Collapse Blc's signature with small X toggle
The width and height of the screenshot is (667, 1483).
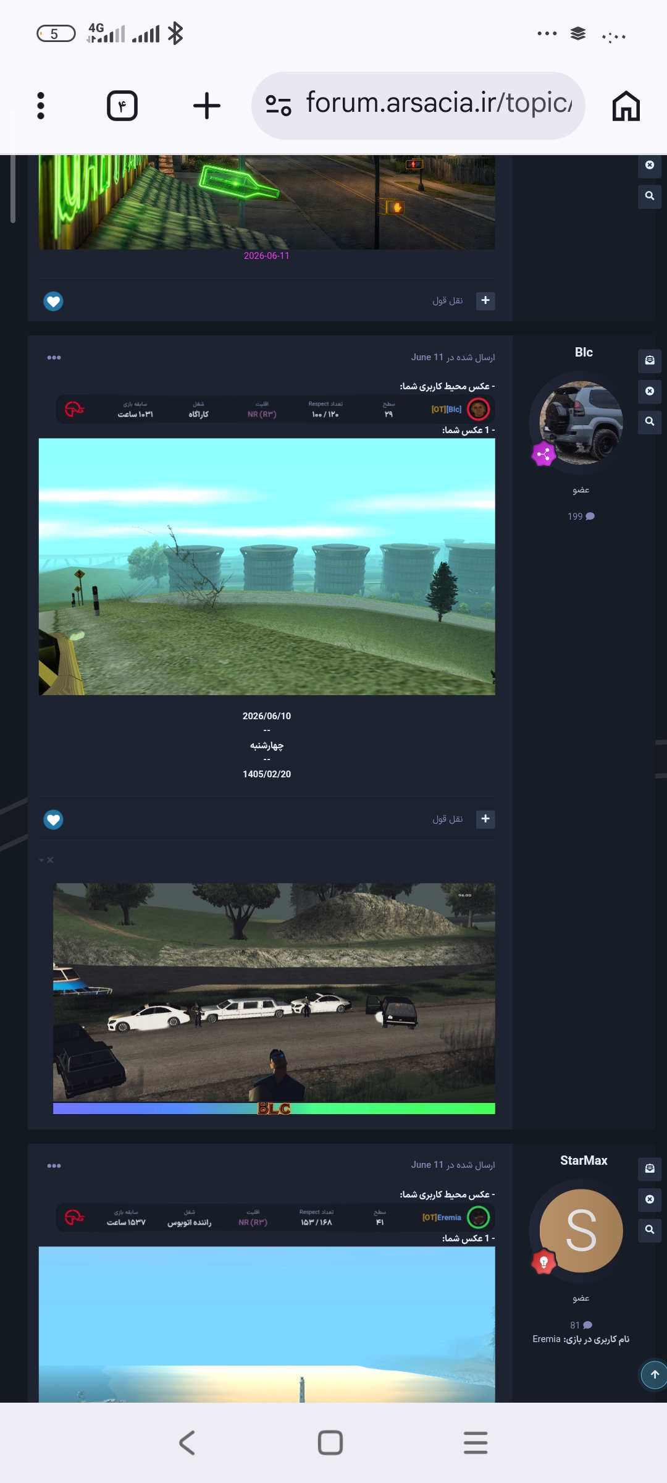(x=46, y=860)
